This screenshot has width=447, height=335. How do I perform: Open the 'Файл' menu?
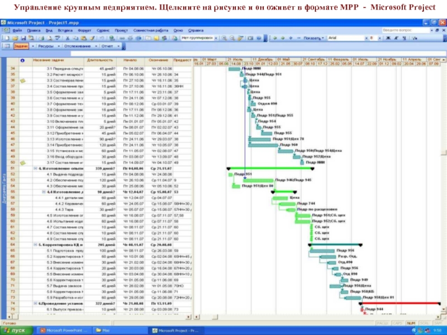point(17,31)
